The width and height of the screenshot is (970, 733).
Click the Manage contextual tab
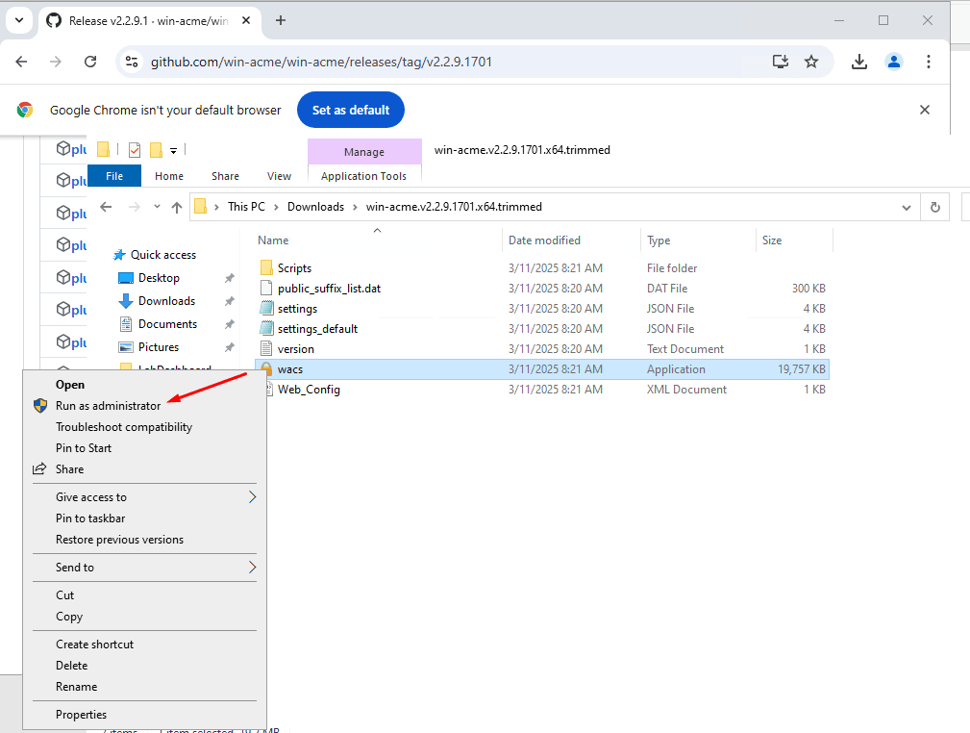coord(364,152)
